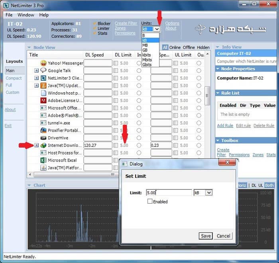Open the kB unit dropdown in dialog
This screenshot has height=263, width=279.
[x=209, y=193]
